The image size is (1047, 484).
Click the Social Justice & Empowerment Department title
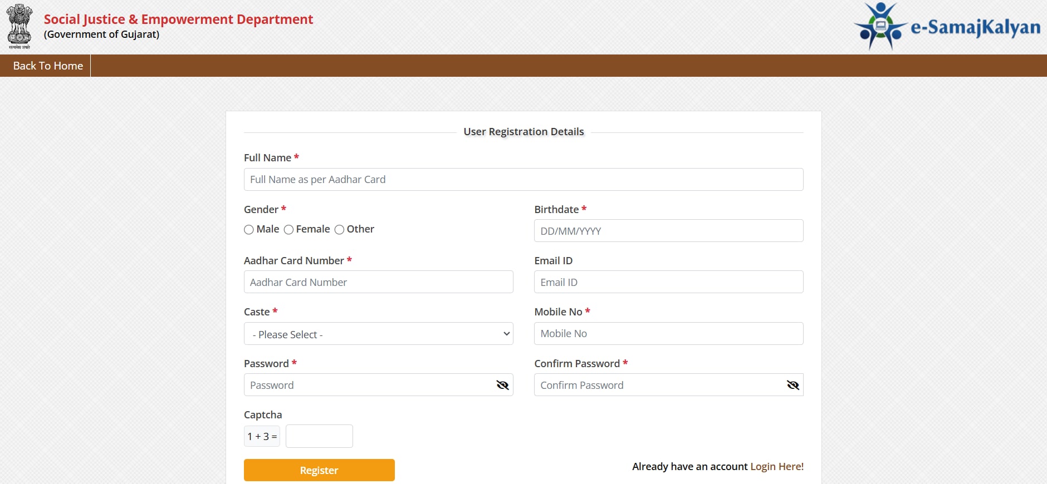pos(178,19)
